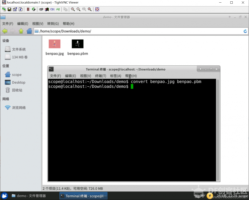
Task: Open terminal 标签(A) menu
Action: tap(116, 76)
